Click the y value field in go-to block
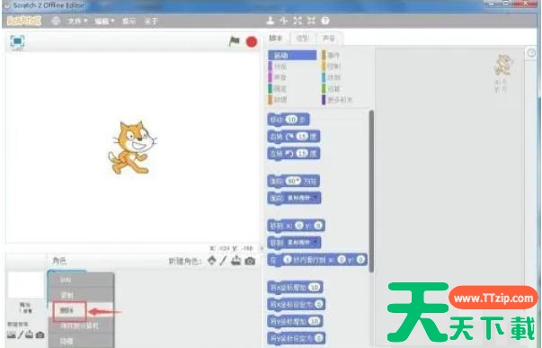Image resolution: width=542 pixels, height=348 pixels. 318,226
